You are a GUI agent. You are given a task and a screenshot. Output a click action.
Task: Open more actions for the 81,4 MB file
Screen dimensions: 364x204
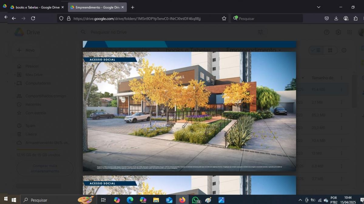click(x=342, y=90)
